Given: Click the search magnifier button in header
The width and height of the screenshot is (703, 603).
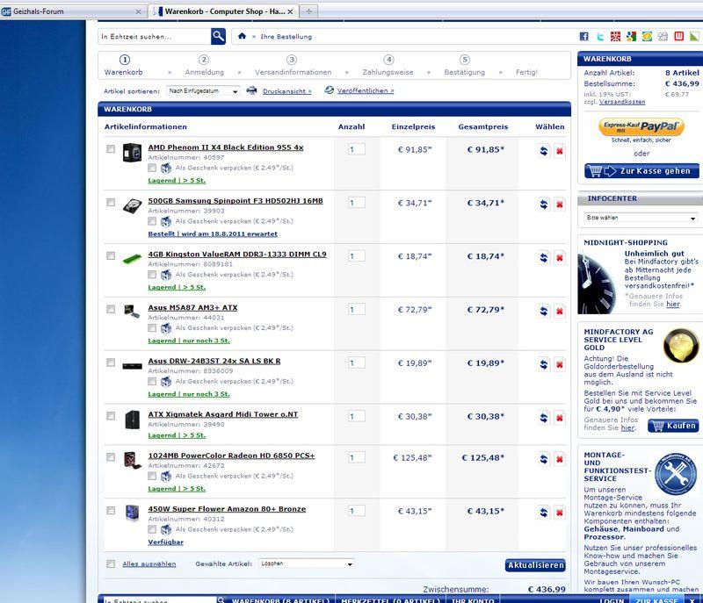Looking at the screenshot, I should point(218,36).
